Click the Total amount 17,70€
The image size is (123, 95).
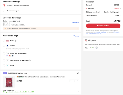(117, 21)
